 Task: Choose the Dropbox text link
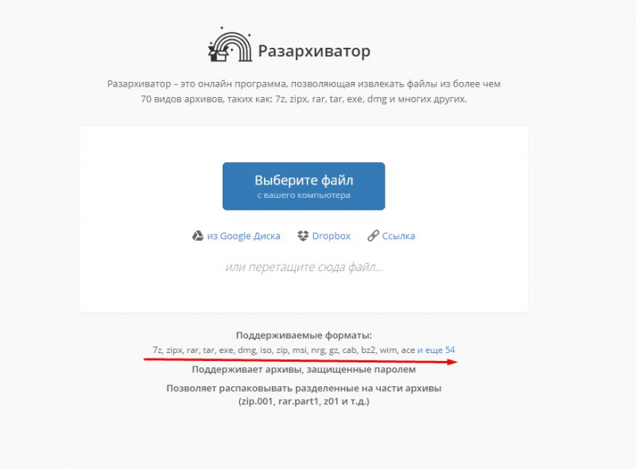click(x=331, y=236)
